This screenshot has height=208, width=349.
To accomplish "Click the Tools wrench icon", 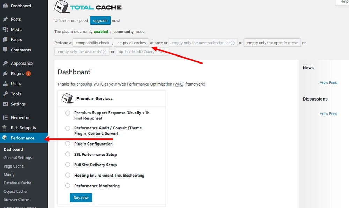I will pos(5,94).
